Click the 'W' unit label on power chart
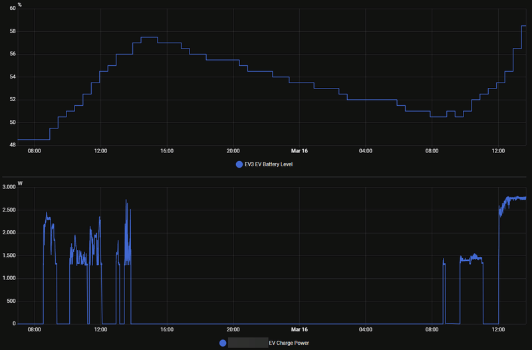The width and height of the screenshot is (532, 350). (20, 183)
